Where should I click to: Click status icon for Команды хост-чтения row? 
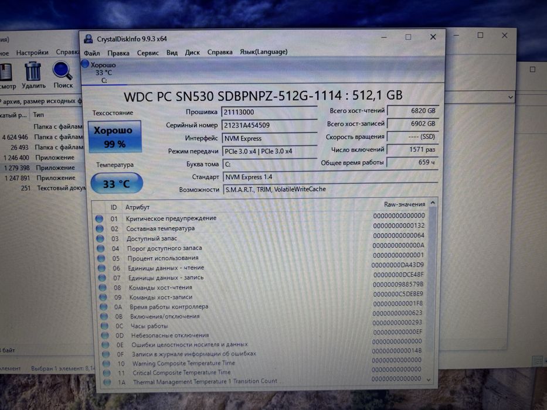point(103,288)
